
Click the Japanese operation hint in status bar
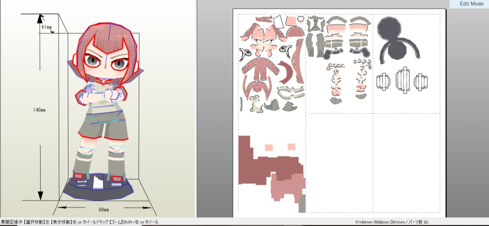[x=80, y=222]
